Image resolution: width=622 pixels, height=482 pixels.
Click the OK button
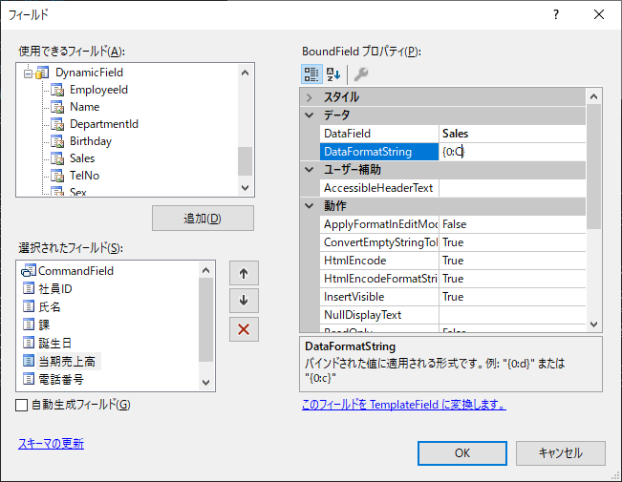(x=462, y=453)
